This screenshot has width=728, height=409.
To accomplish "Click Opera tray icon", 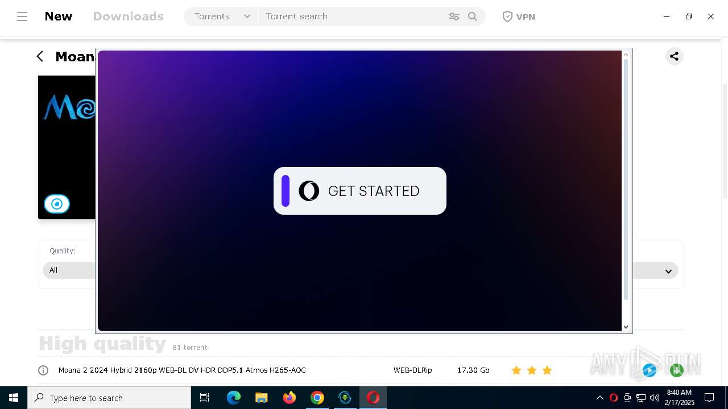I will click(614, 398).
